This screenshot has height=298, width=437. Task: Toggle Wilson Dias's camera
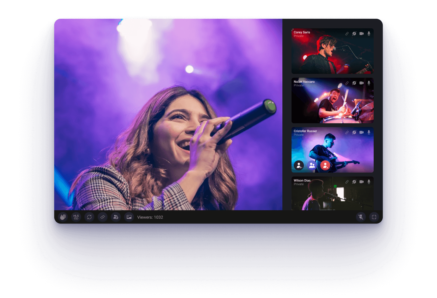point(361,182)
